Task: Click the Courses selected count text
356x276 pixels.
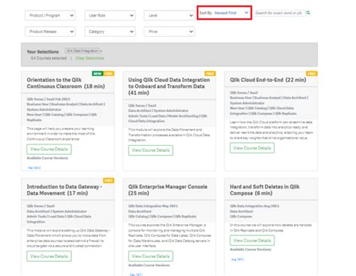Action: tap(49, 58)
